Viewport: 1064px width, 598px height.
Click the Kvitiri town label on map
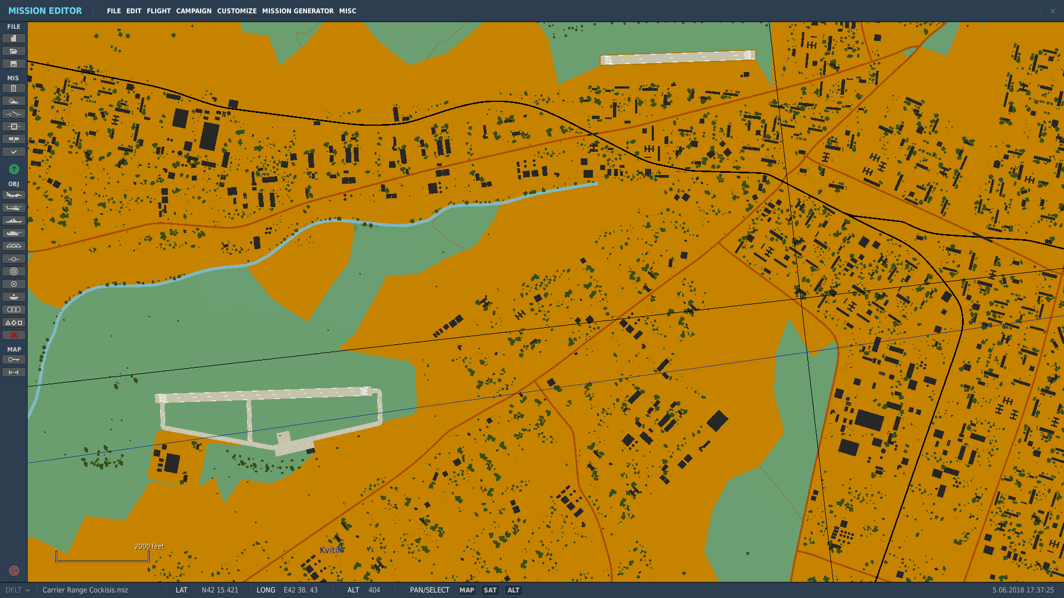tap(331, 550)
